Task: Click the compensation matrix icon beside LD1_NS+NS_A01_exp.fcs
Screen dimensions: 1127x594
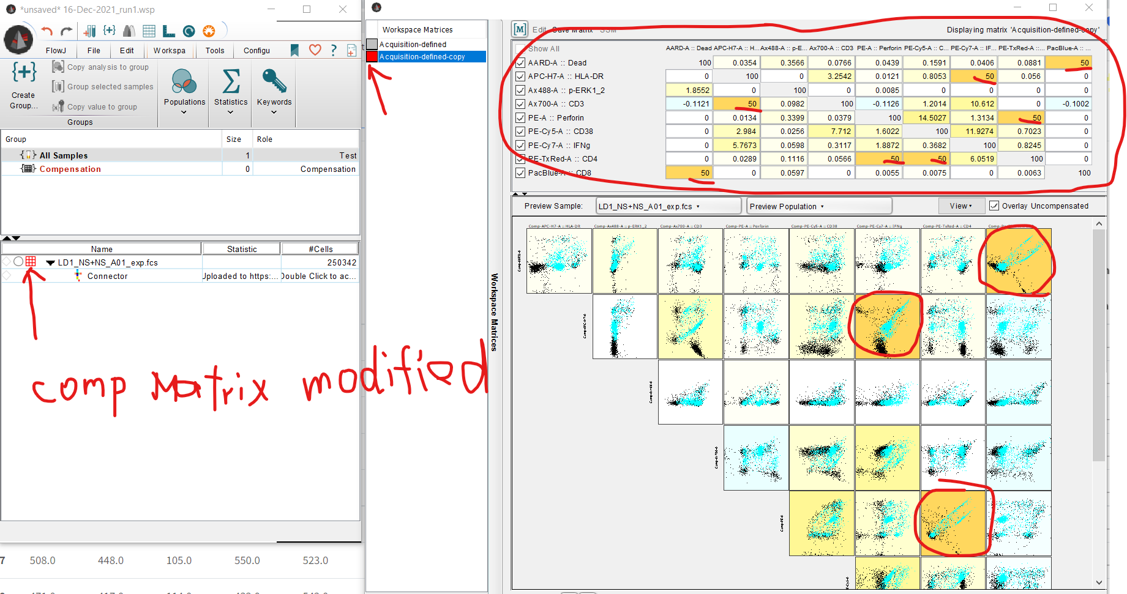Action: pos(31,262)
